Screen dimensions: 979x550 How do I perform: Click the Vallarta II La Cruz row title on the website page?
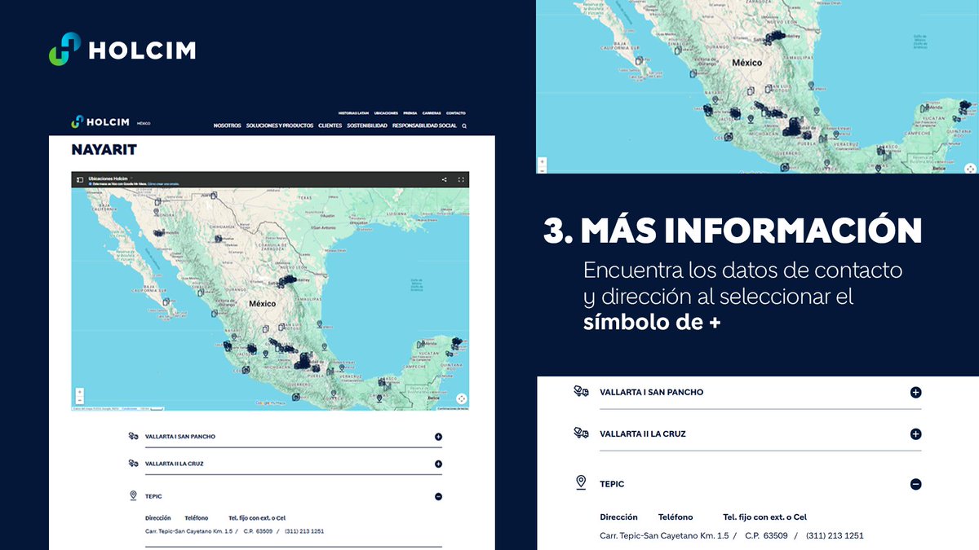pos(175,464)
